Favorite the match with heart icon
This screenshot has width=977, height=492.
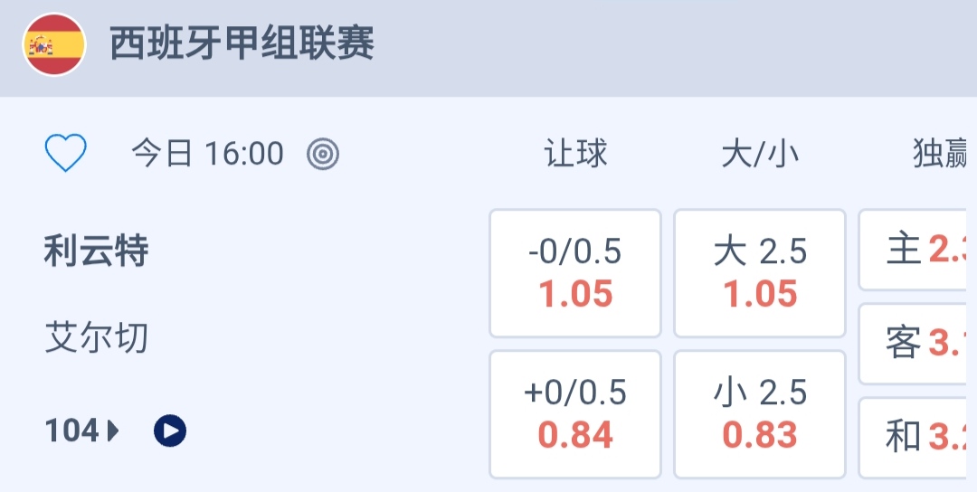point(66,154)
